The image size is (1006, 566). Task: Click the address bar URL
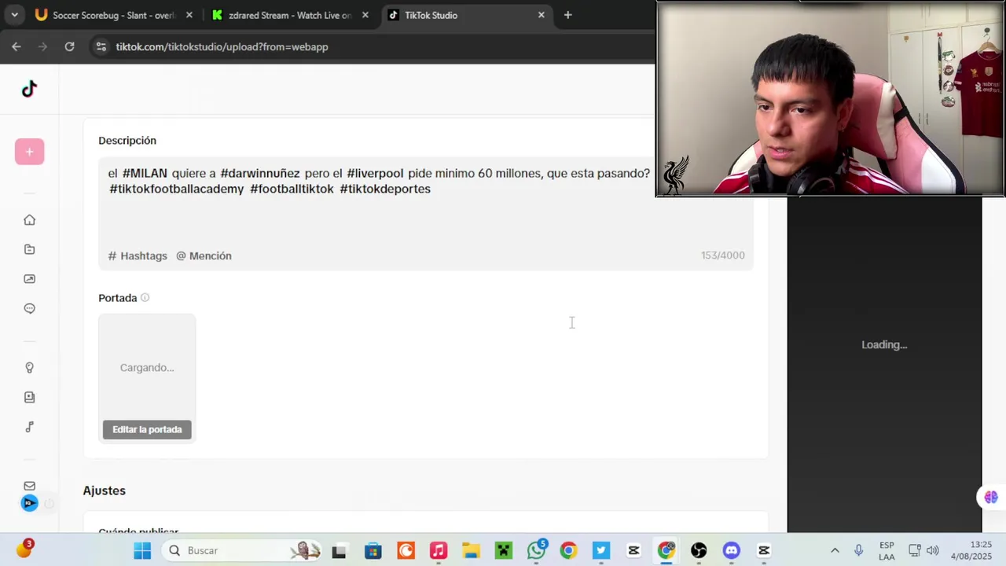pos(222,47)
